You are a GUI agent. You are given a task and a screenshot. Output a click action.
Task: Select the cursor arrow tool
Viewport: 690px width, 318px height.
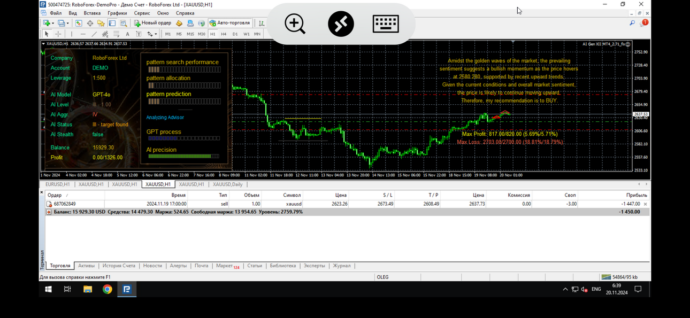coord(47,34)
